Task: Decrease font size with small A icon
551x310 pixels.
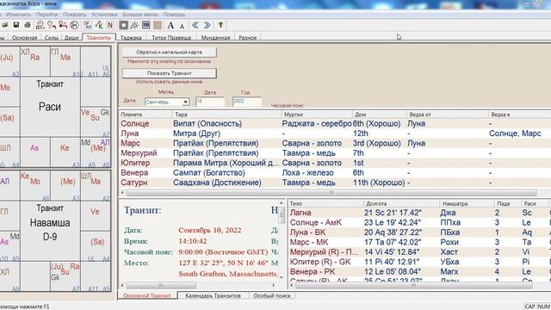Action: pos(182,26)
